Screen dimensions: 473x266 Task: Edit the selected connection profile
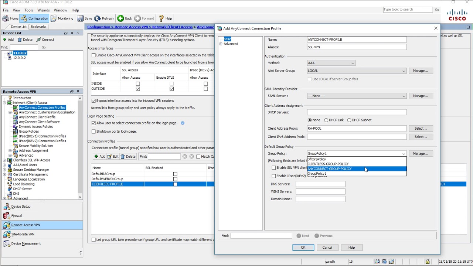pyautogui.click(x=113, y=157)
